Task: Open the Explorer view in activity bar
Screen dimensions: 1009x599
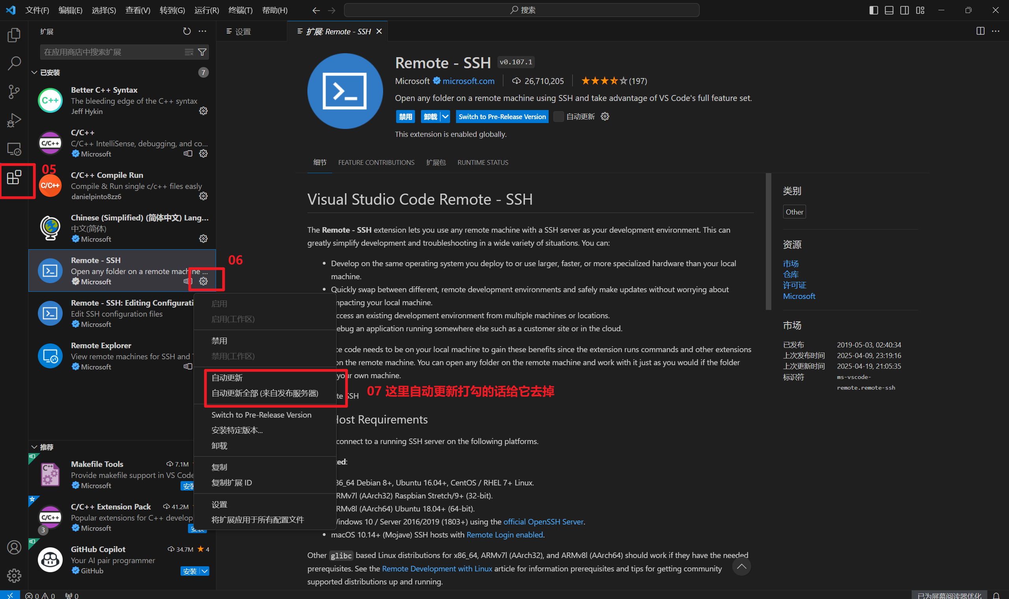Action: pos(14,35)
